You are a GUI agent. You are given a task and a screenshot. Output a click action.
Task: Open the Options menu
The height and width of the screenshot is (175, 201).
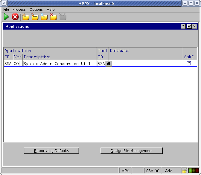36,10
